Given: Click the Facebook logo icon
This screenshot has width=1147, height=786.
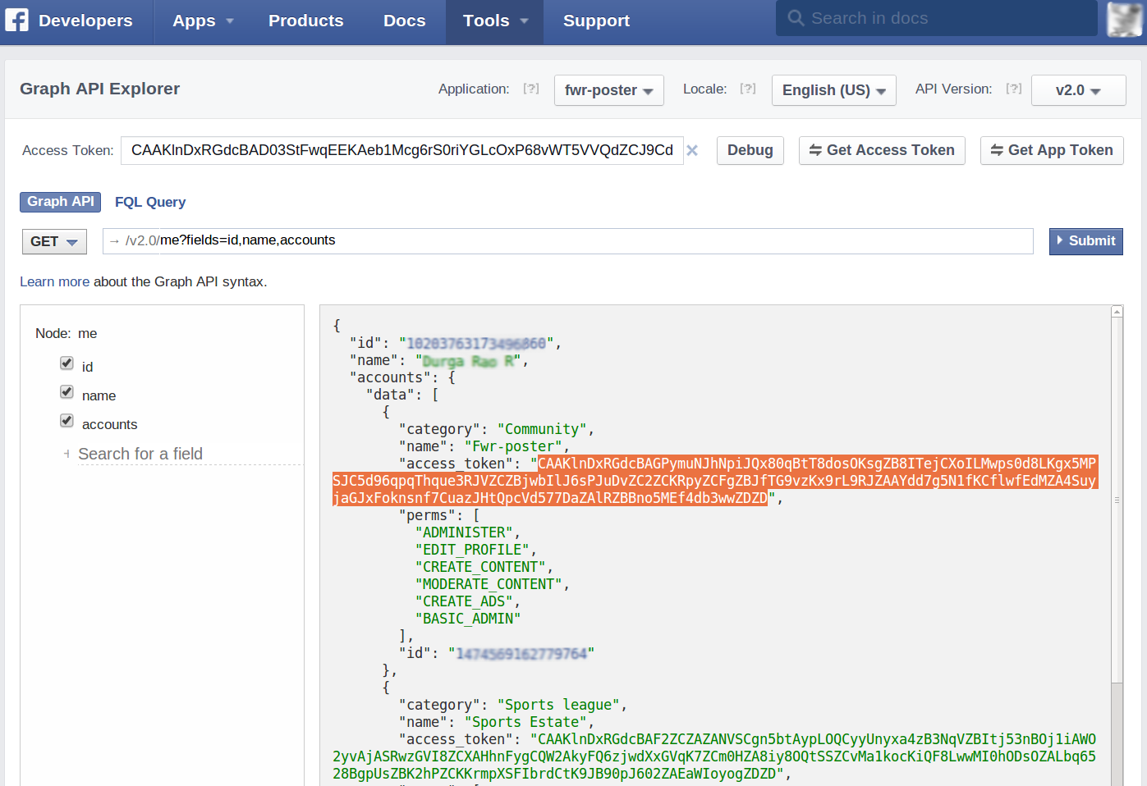Looking at the screenshot, I should point(16,20).
